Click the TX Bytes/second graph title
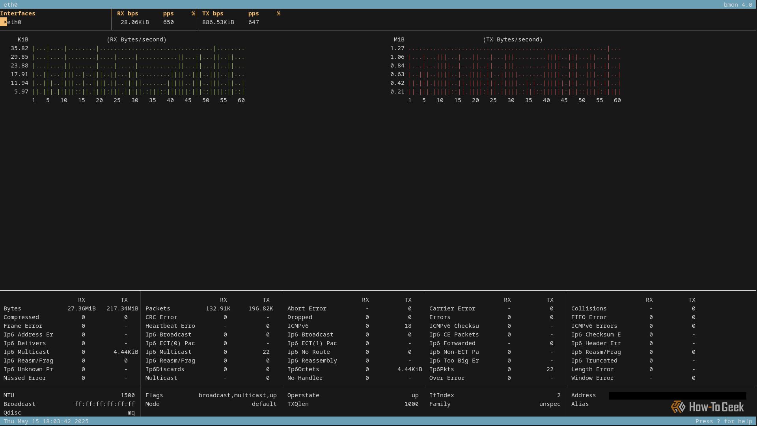This screenshot has height=426, width=757. pyautogui.click(x=513, y=39)
